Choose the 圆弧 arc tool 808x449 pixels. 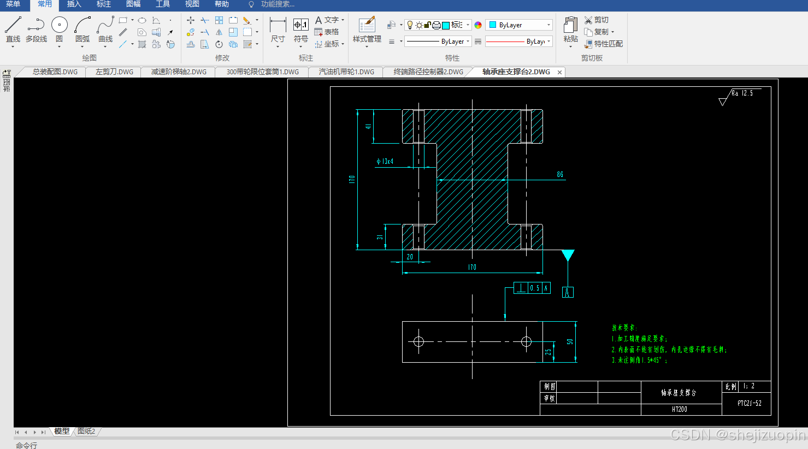click(82, 29)
